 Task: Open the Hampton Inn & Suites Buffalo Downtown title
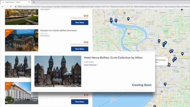(x=58, y=30)
